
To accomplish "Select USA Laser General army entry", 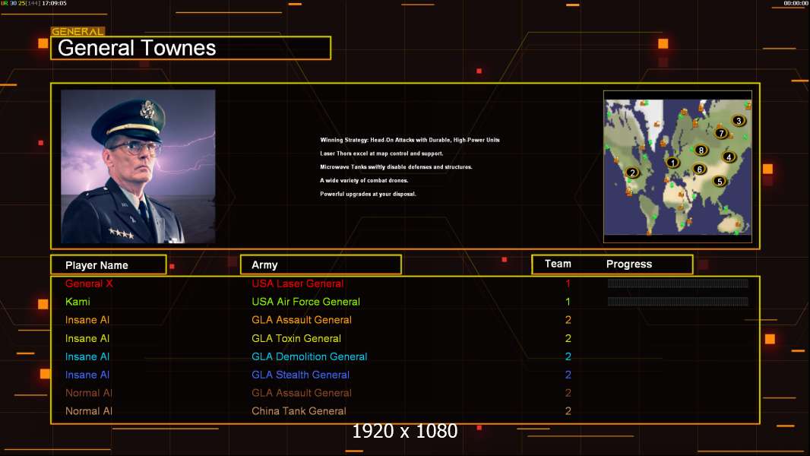I will [298, 283].
